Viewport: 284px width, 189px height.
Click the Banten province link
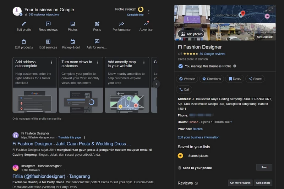pyautogui.click(x=198, y=129)
